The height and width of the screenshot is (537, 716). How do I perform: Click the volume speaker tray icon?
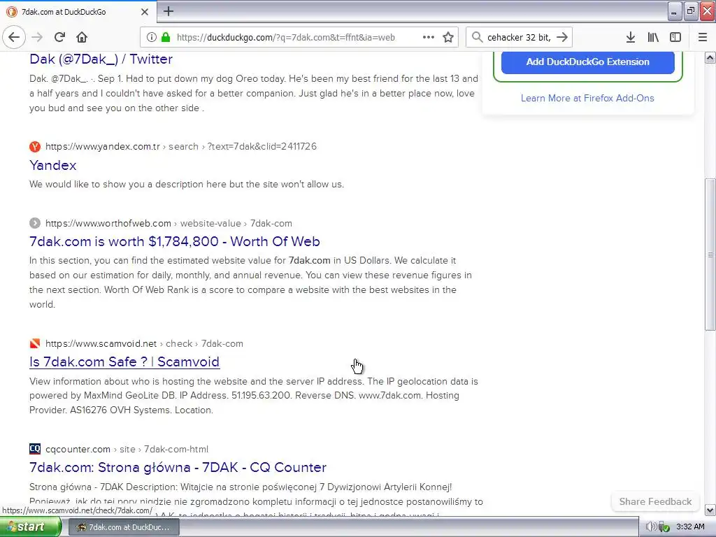coord(651,527)
